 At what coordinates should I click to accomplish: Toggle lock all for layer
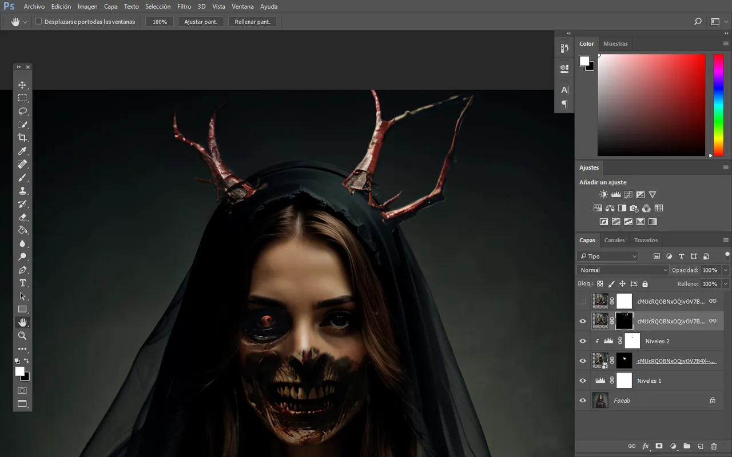click(645, 284)
